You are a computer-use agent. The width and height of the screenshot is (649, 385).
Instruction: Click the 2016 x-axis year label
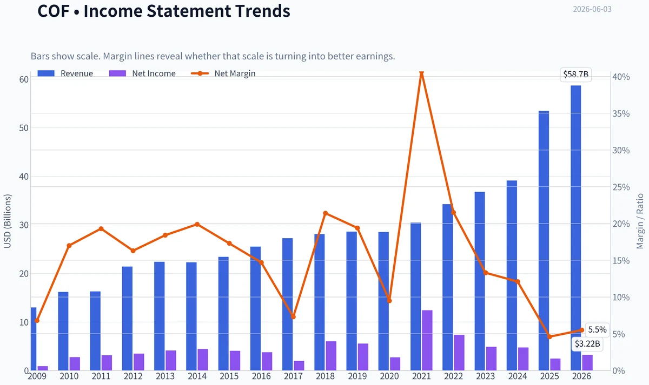262,376
